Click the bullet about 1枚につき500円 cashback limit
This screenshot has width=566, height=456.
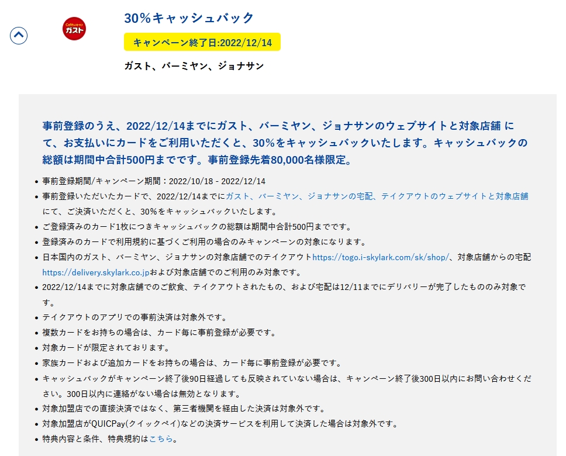197,227
